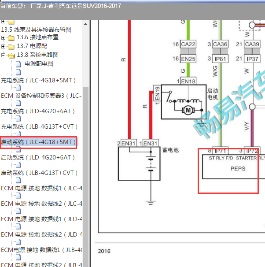Click the open folder icon of 13.8 系统电路图
The image size is (265, 267).
point(11,56)
